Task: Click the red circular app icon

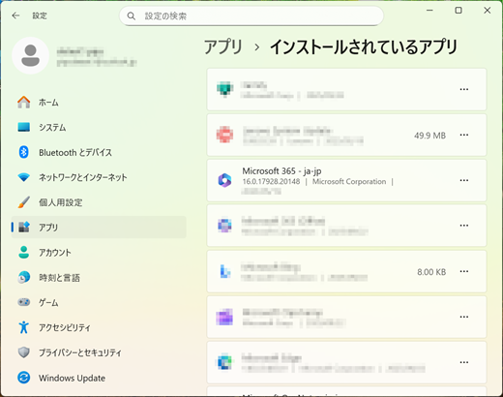Action: click(x=224, y=135)
